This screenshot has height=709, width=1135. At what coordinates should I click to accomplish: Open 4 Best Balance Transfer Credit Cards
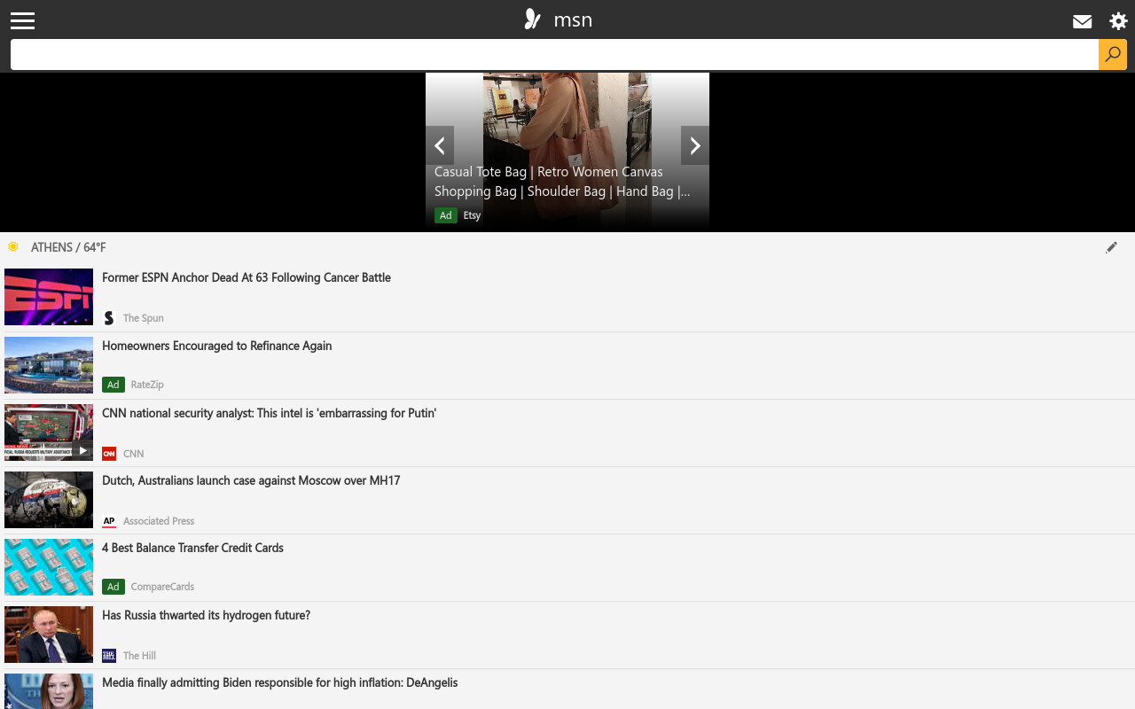click(x=193, y=548)
